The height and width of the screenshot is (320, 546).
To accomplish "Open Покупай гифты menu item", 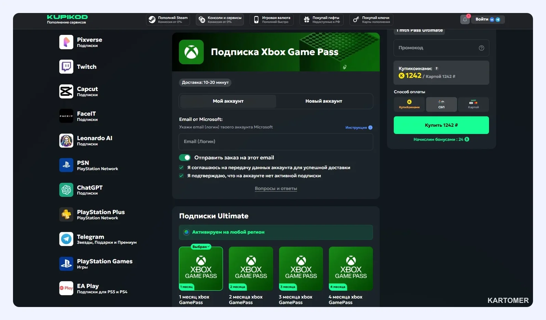I will pos(322,19).
